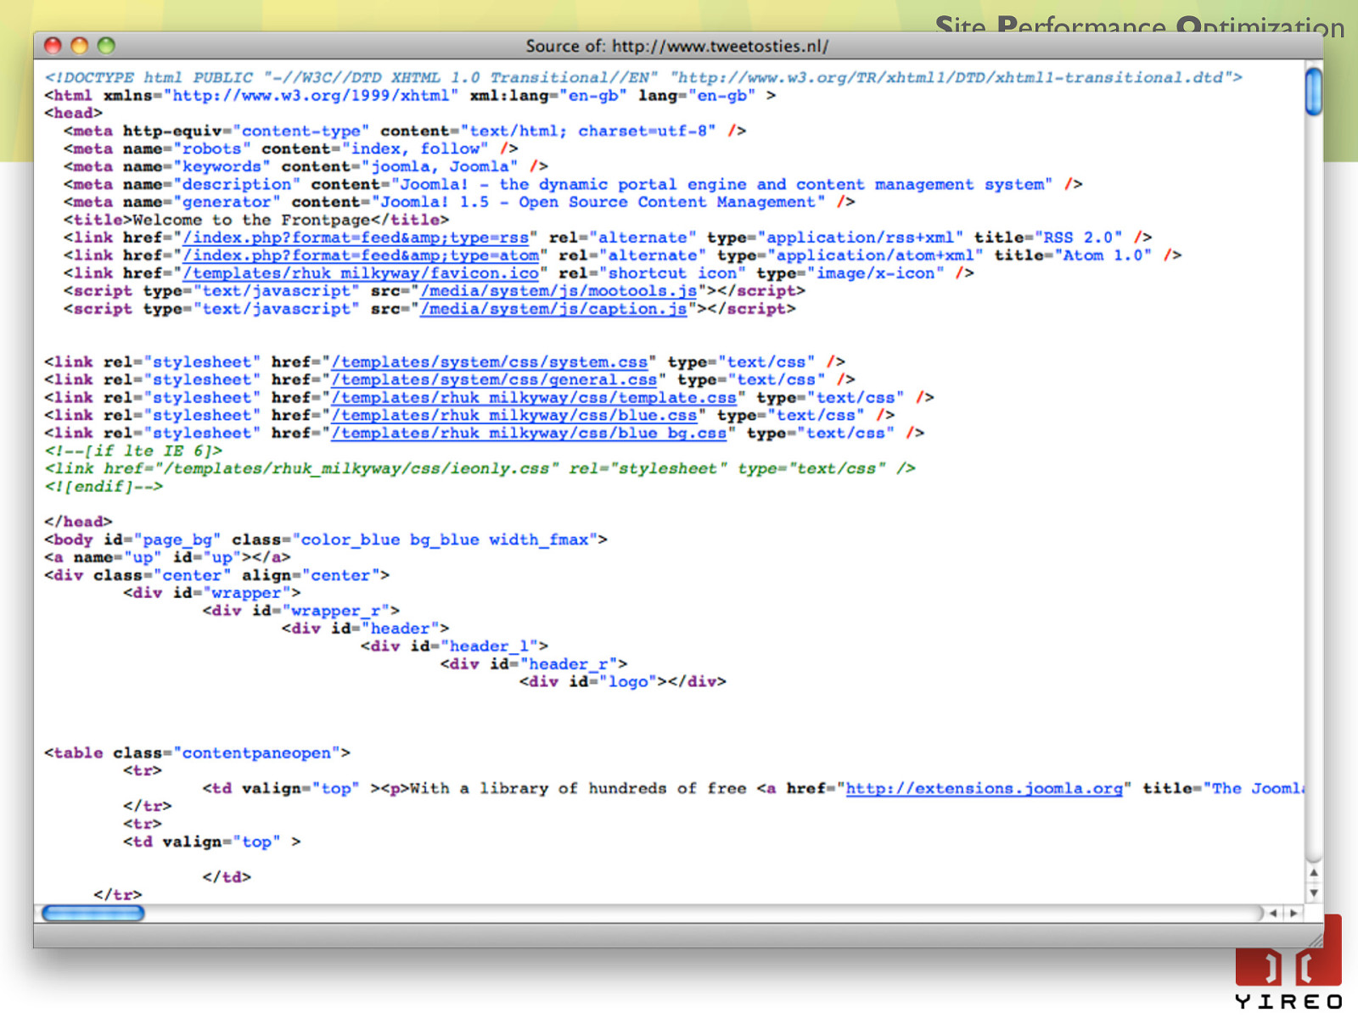Open the caption.js script link

pyautogui.click(x=554, y=309)
